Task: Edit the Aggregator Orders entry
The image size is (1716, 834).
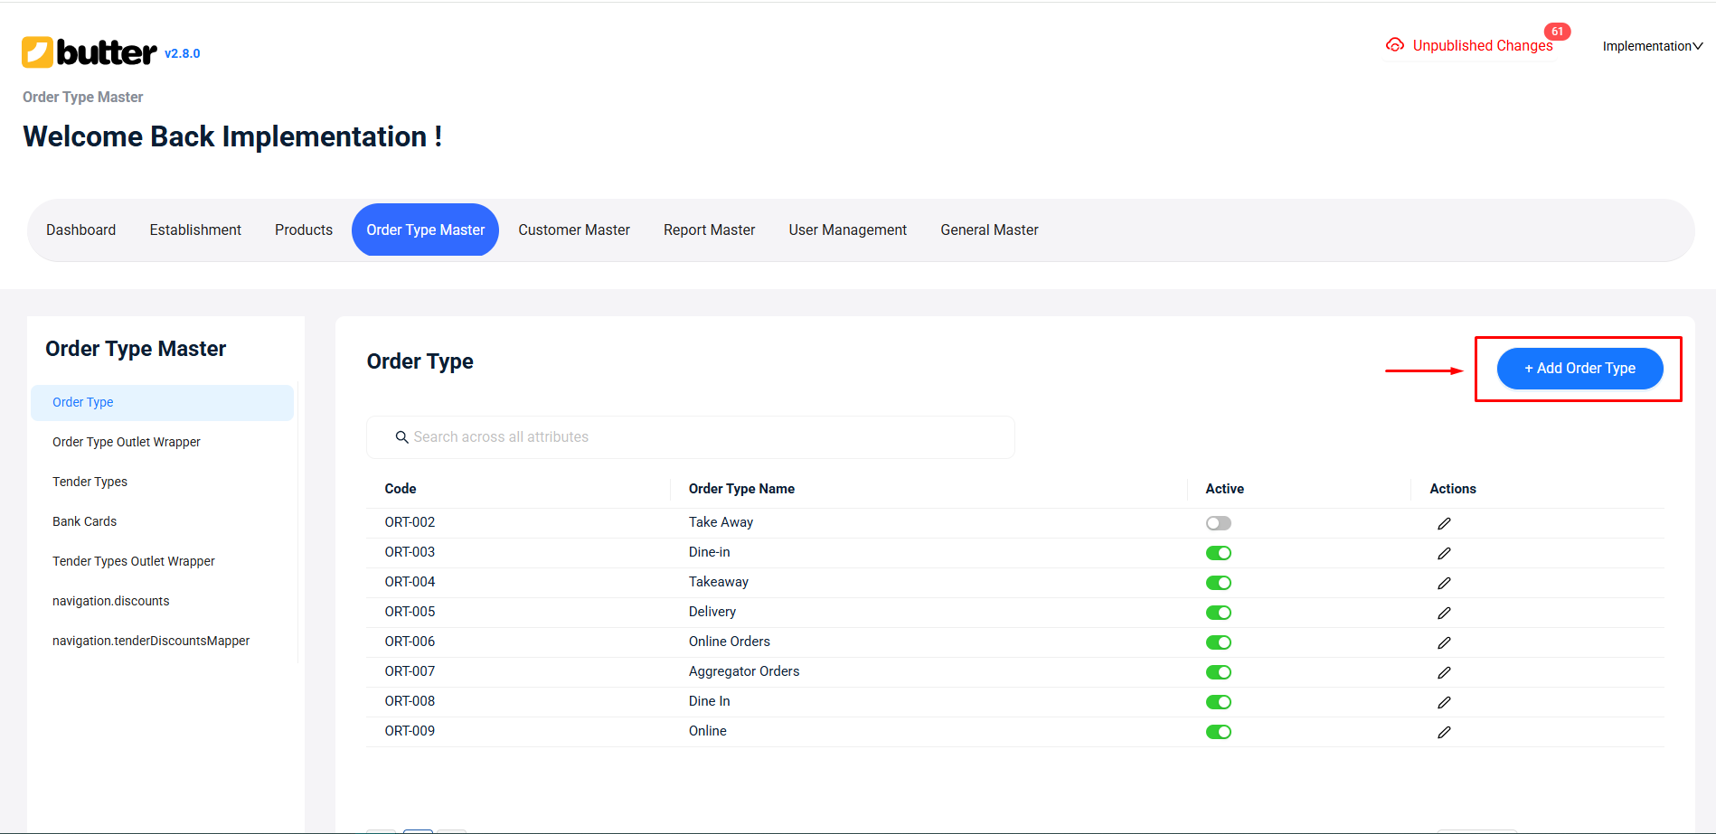Action: 1444,673
